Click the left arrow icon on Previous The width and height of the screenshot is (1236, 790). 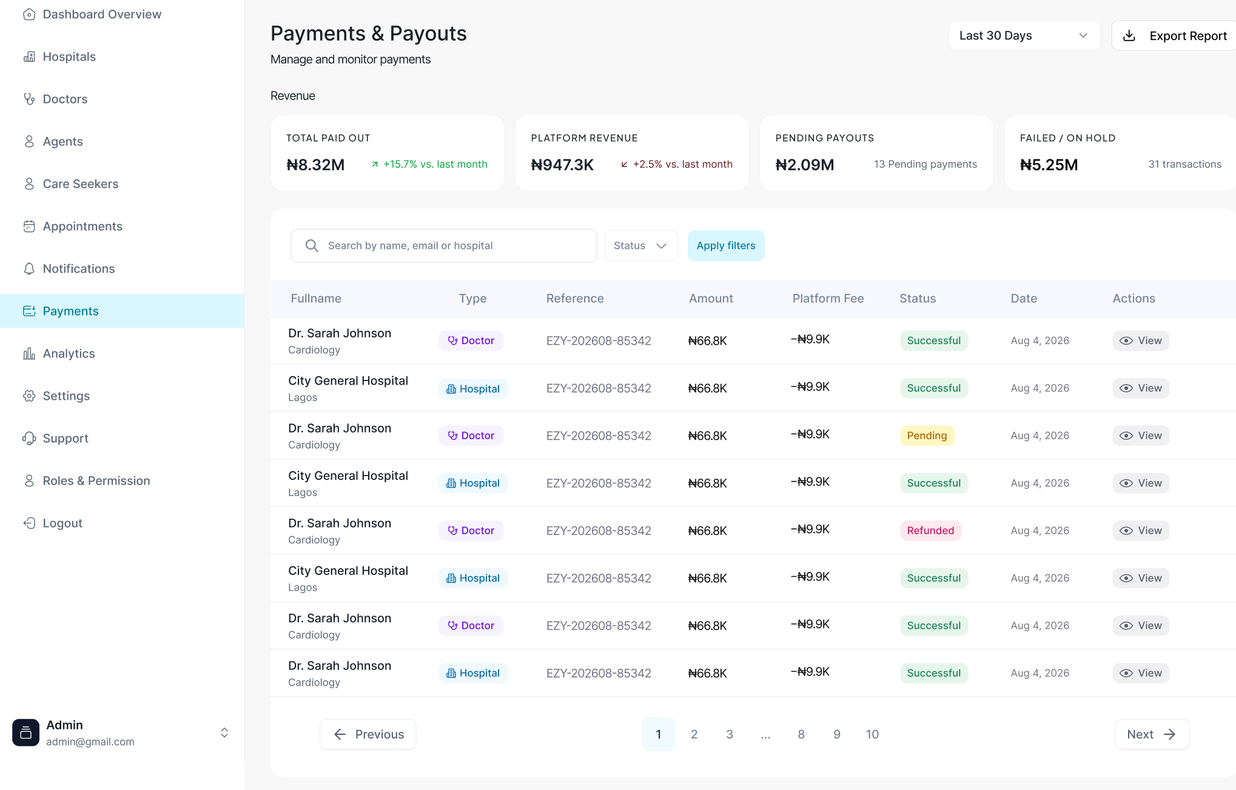(x=340, y=734)
